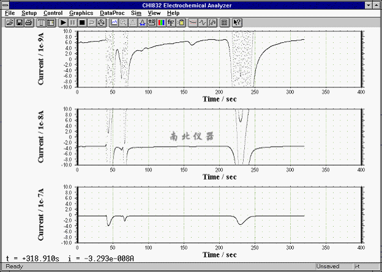Open the Setup menu
This screenshot has height=272, width=382.
pos(29,13)
